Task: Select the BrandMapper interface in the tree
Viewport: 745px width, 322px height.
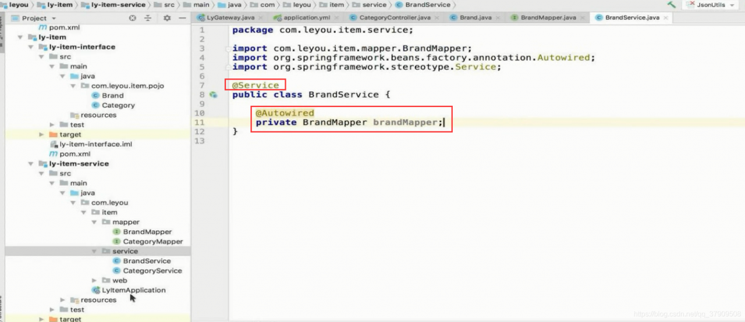Action: (x=147, y=232)
